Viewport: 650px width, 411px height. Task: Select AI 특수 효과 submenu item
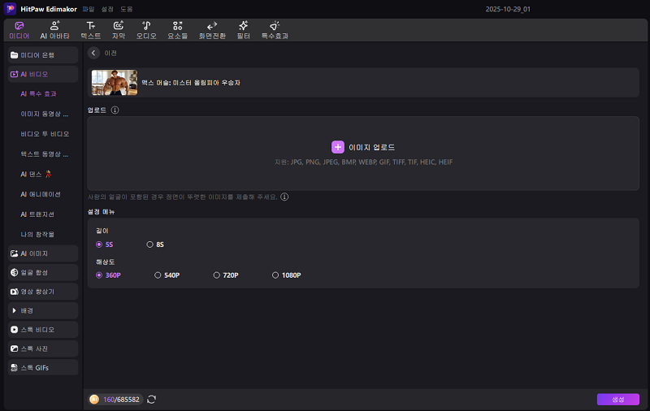[x=38, y=94]
